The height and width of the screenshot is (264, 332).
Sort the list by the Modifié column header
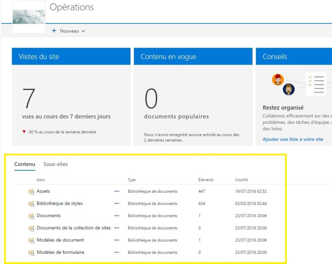pos(241,180)
